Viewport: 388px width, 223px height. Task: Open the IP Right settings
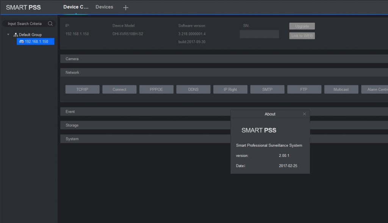[230, 90]
